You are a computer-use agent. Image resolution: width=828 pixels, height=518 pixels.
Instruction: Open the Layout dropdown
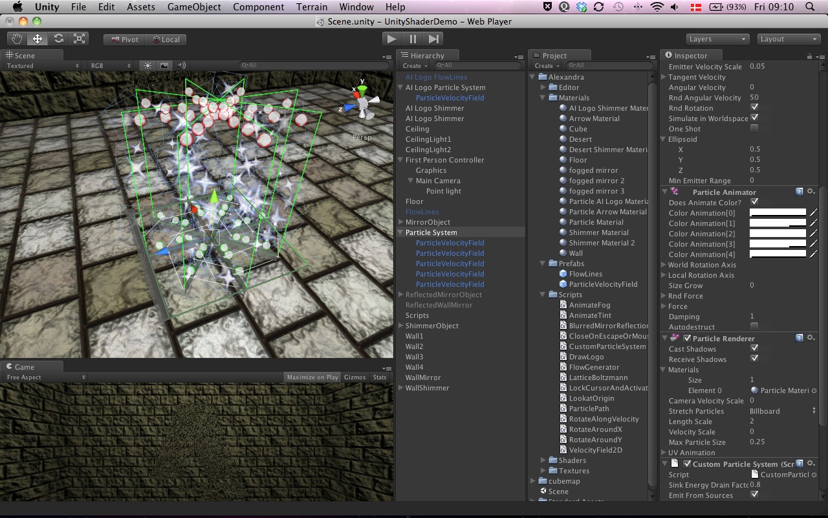(x=789, y=39)
